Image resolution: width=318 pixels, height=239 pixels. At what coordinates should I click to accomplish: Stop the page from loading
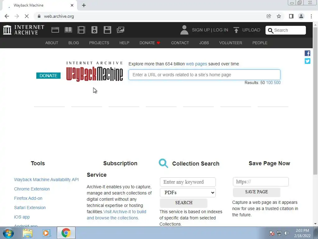pos(27,16)
